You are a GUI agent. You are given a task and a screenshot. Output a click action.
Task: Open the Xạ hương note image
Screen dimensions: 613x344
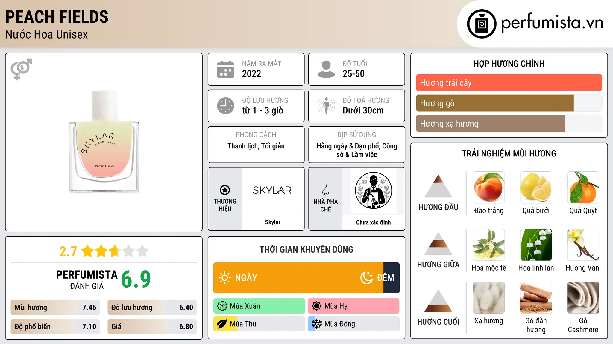click(489, 298)
